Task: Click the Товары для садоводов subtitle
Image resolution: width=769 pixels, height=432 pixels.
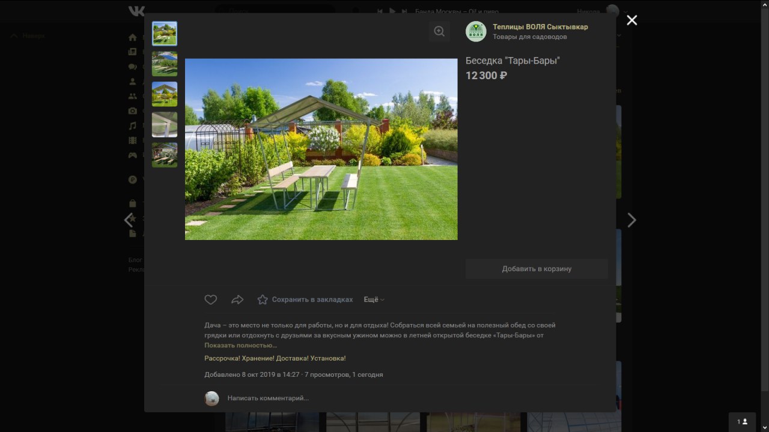Action: (529, 37)
